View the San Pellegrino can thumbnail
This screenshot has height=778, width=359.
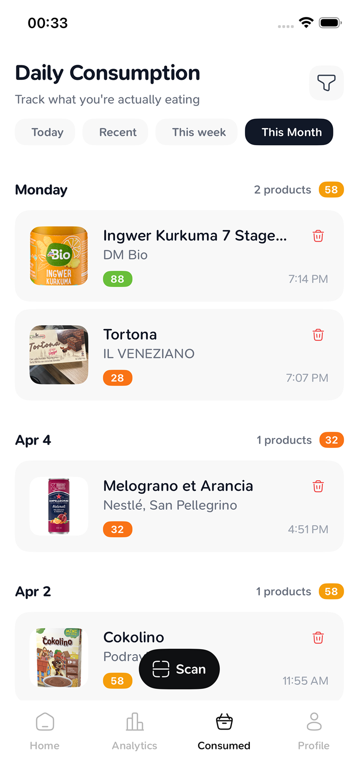[x=59, y=506]
